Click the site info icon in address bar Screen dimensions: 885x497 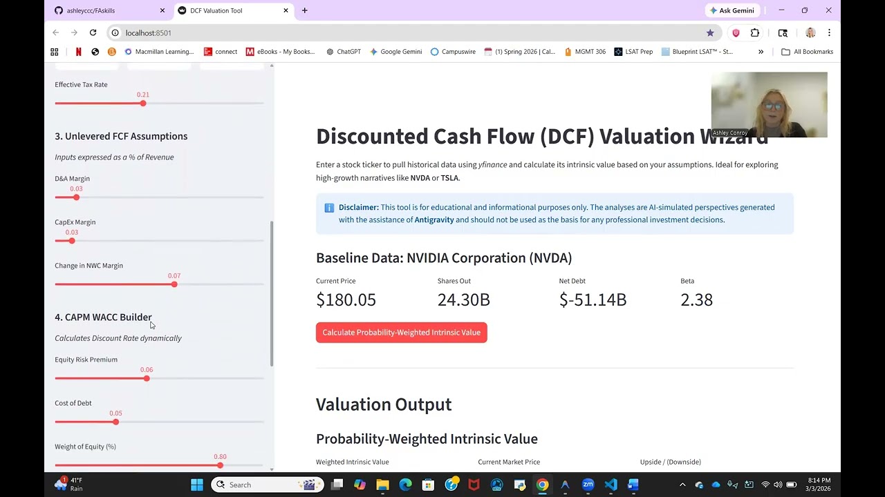coord(116,32)
